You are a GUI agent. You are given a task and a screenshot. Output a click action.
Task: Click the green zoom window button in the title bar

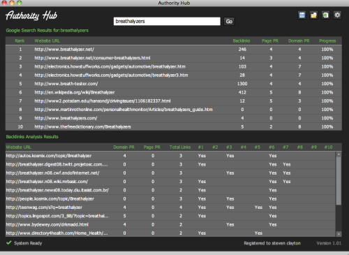click(x=20, y=3)
